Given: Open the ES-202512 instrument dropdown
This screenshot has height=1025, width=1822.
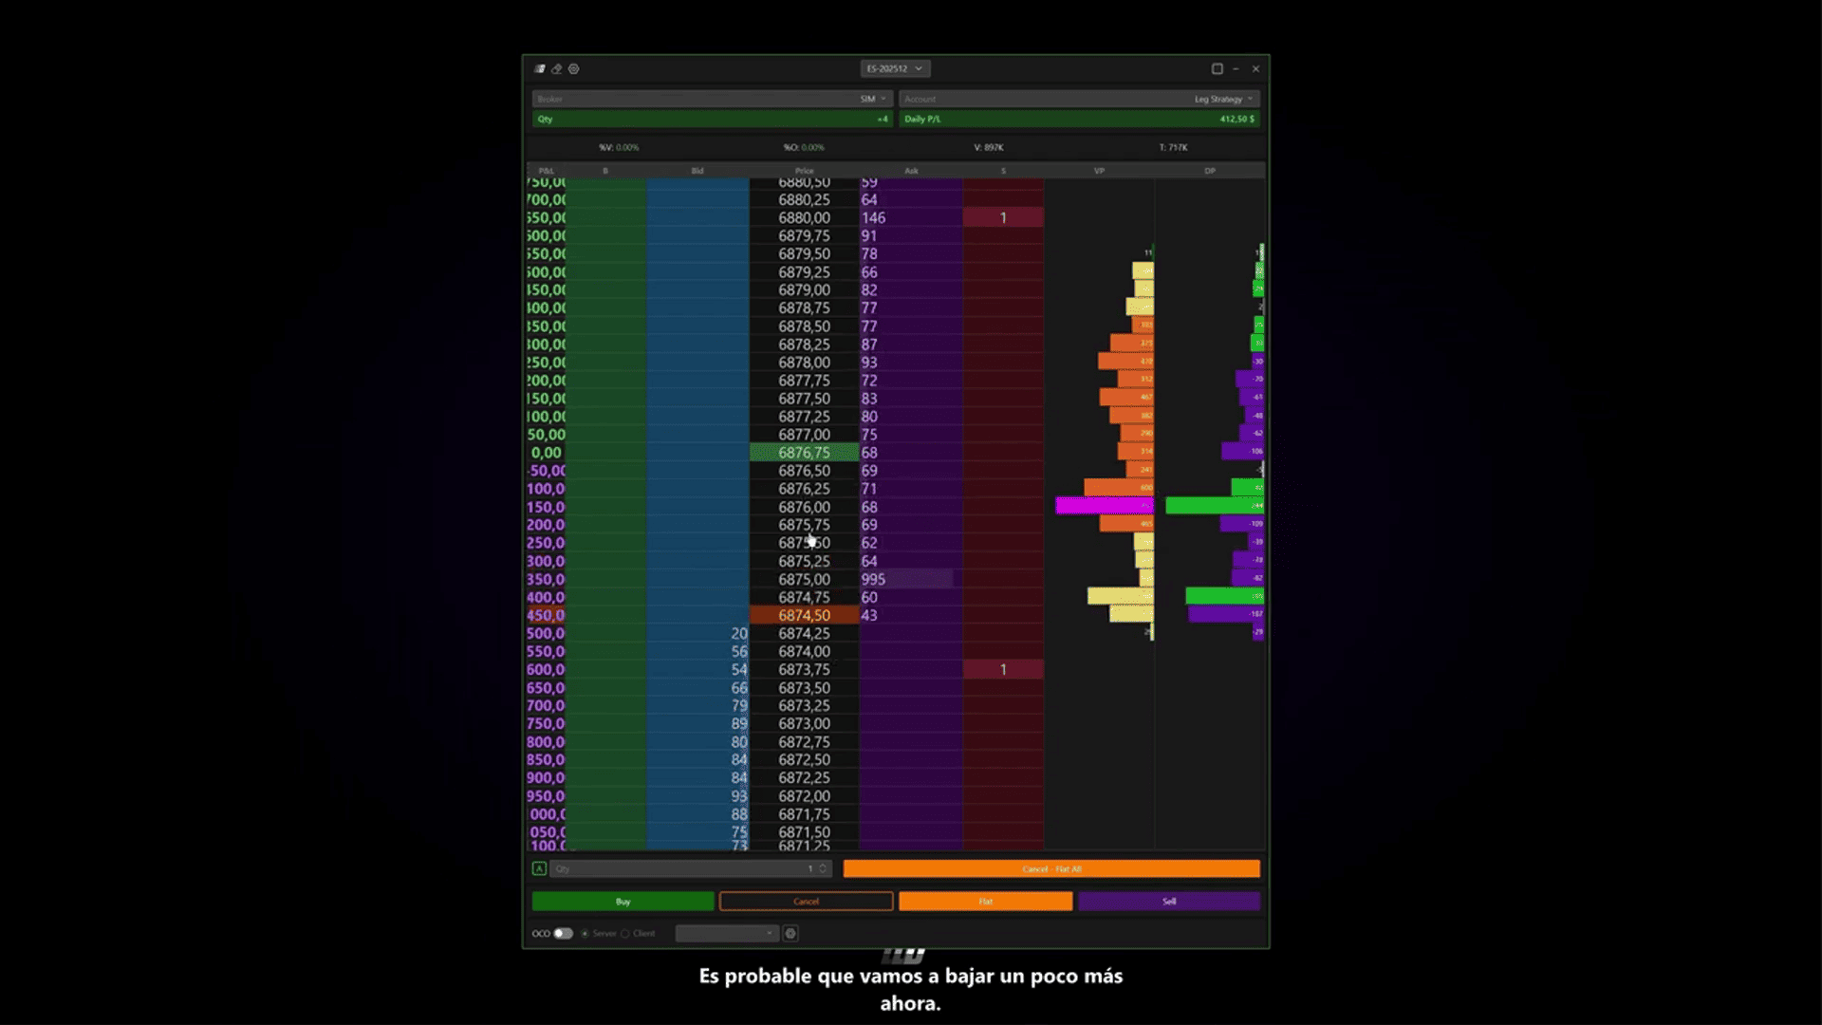Looking at the screenshot, I should pyautogui.click(x=895, y=69).
